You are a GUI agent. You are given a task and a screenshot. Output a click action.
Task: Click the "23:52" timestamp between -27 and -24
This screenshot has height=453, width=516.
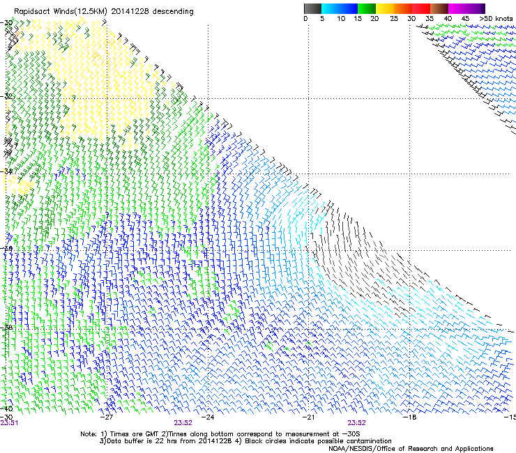pyautogui.click(x=183, y=423)
